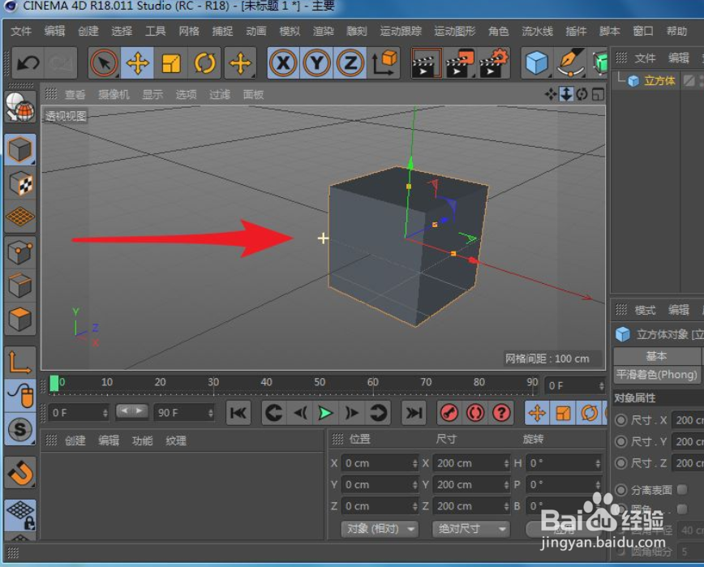Image resolution: width=704 pixels, height=567 pixels.
Task: Select the Rotate tool
Action: pyautogui.click(x=203, y=62)
